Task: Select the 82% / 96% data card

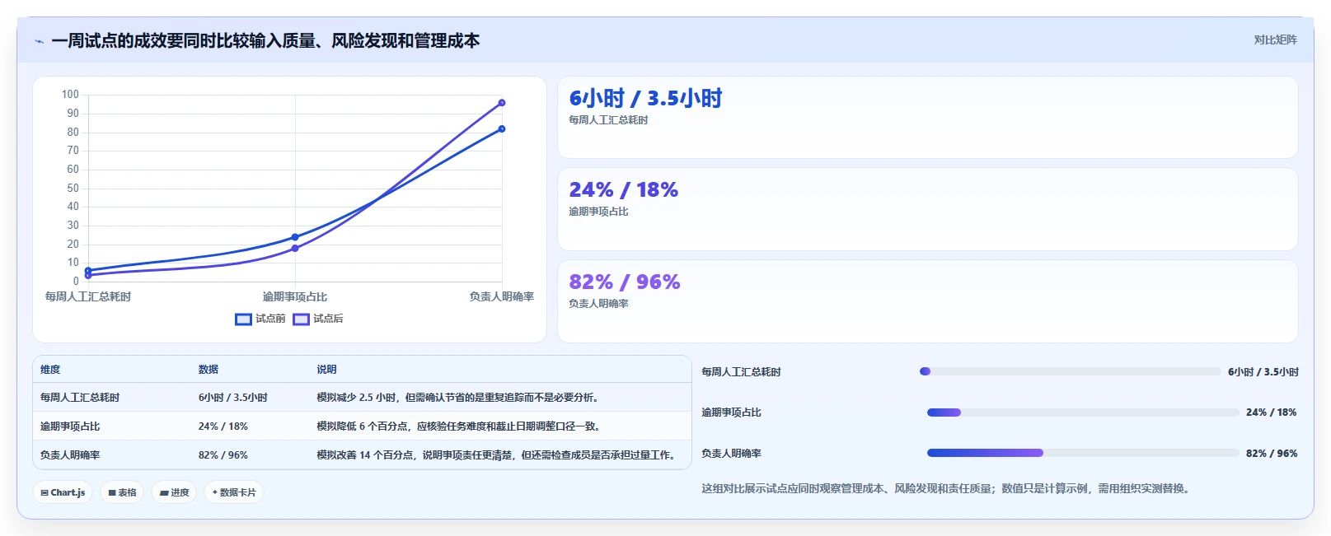Action: click(x=928, y=301)
